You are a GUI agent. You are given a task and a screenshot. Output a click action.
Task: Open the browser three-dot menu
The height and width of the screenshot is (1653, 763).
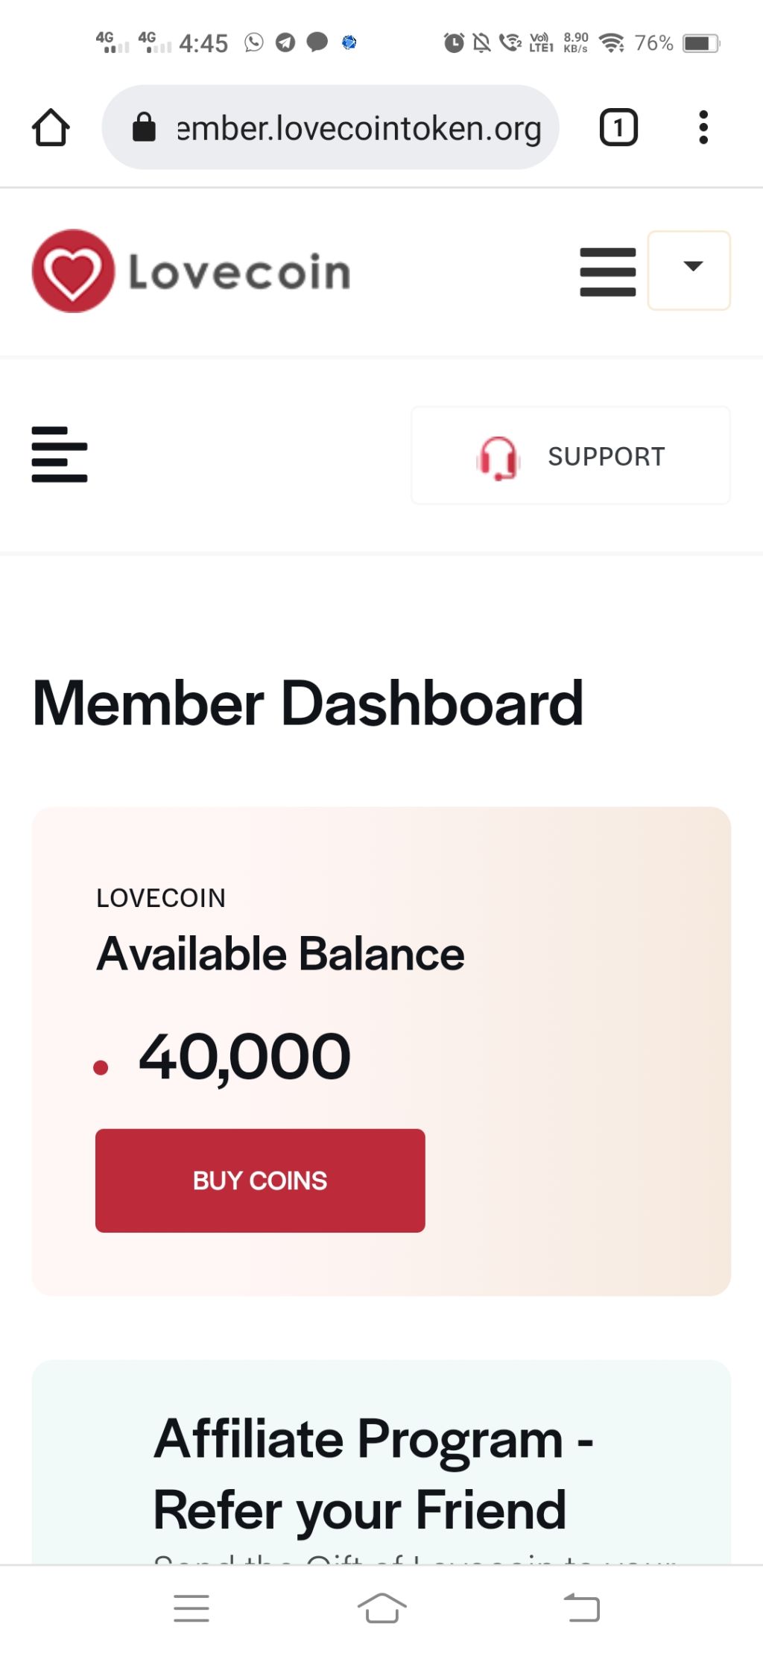(x=703, y=127)
